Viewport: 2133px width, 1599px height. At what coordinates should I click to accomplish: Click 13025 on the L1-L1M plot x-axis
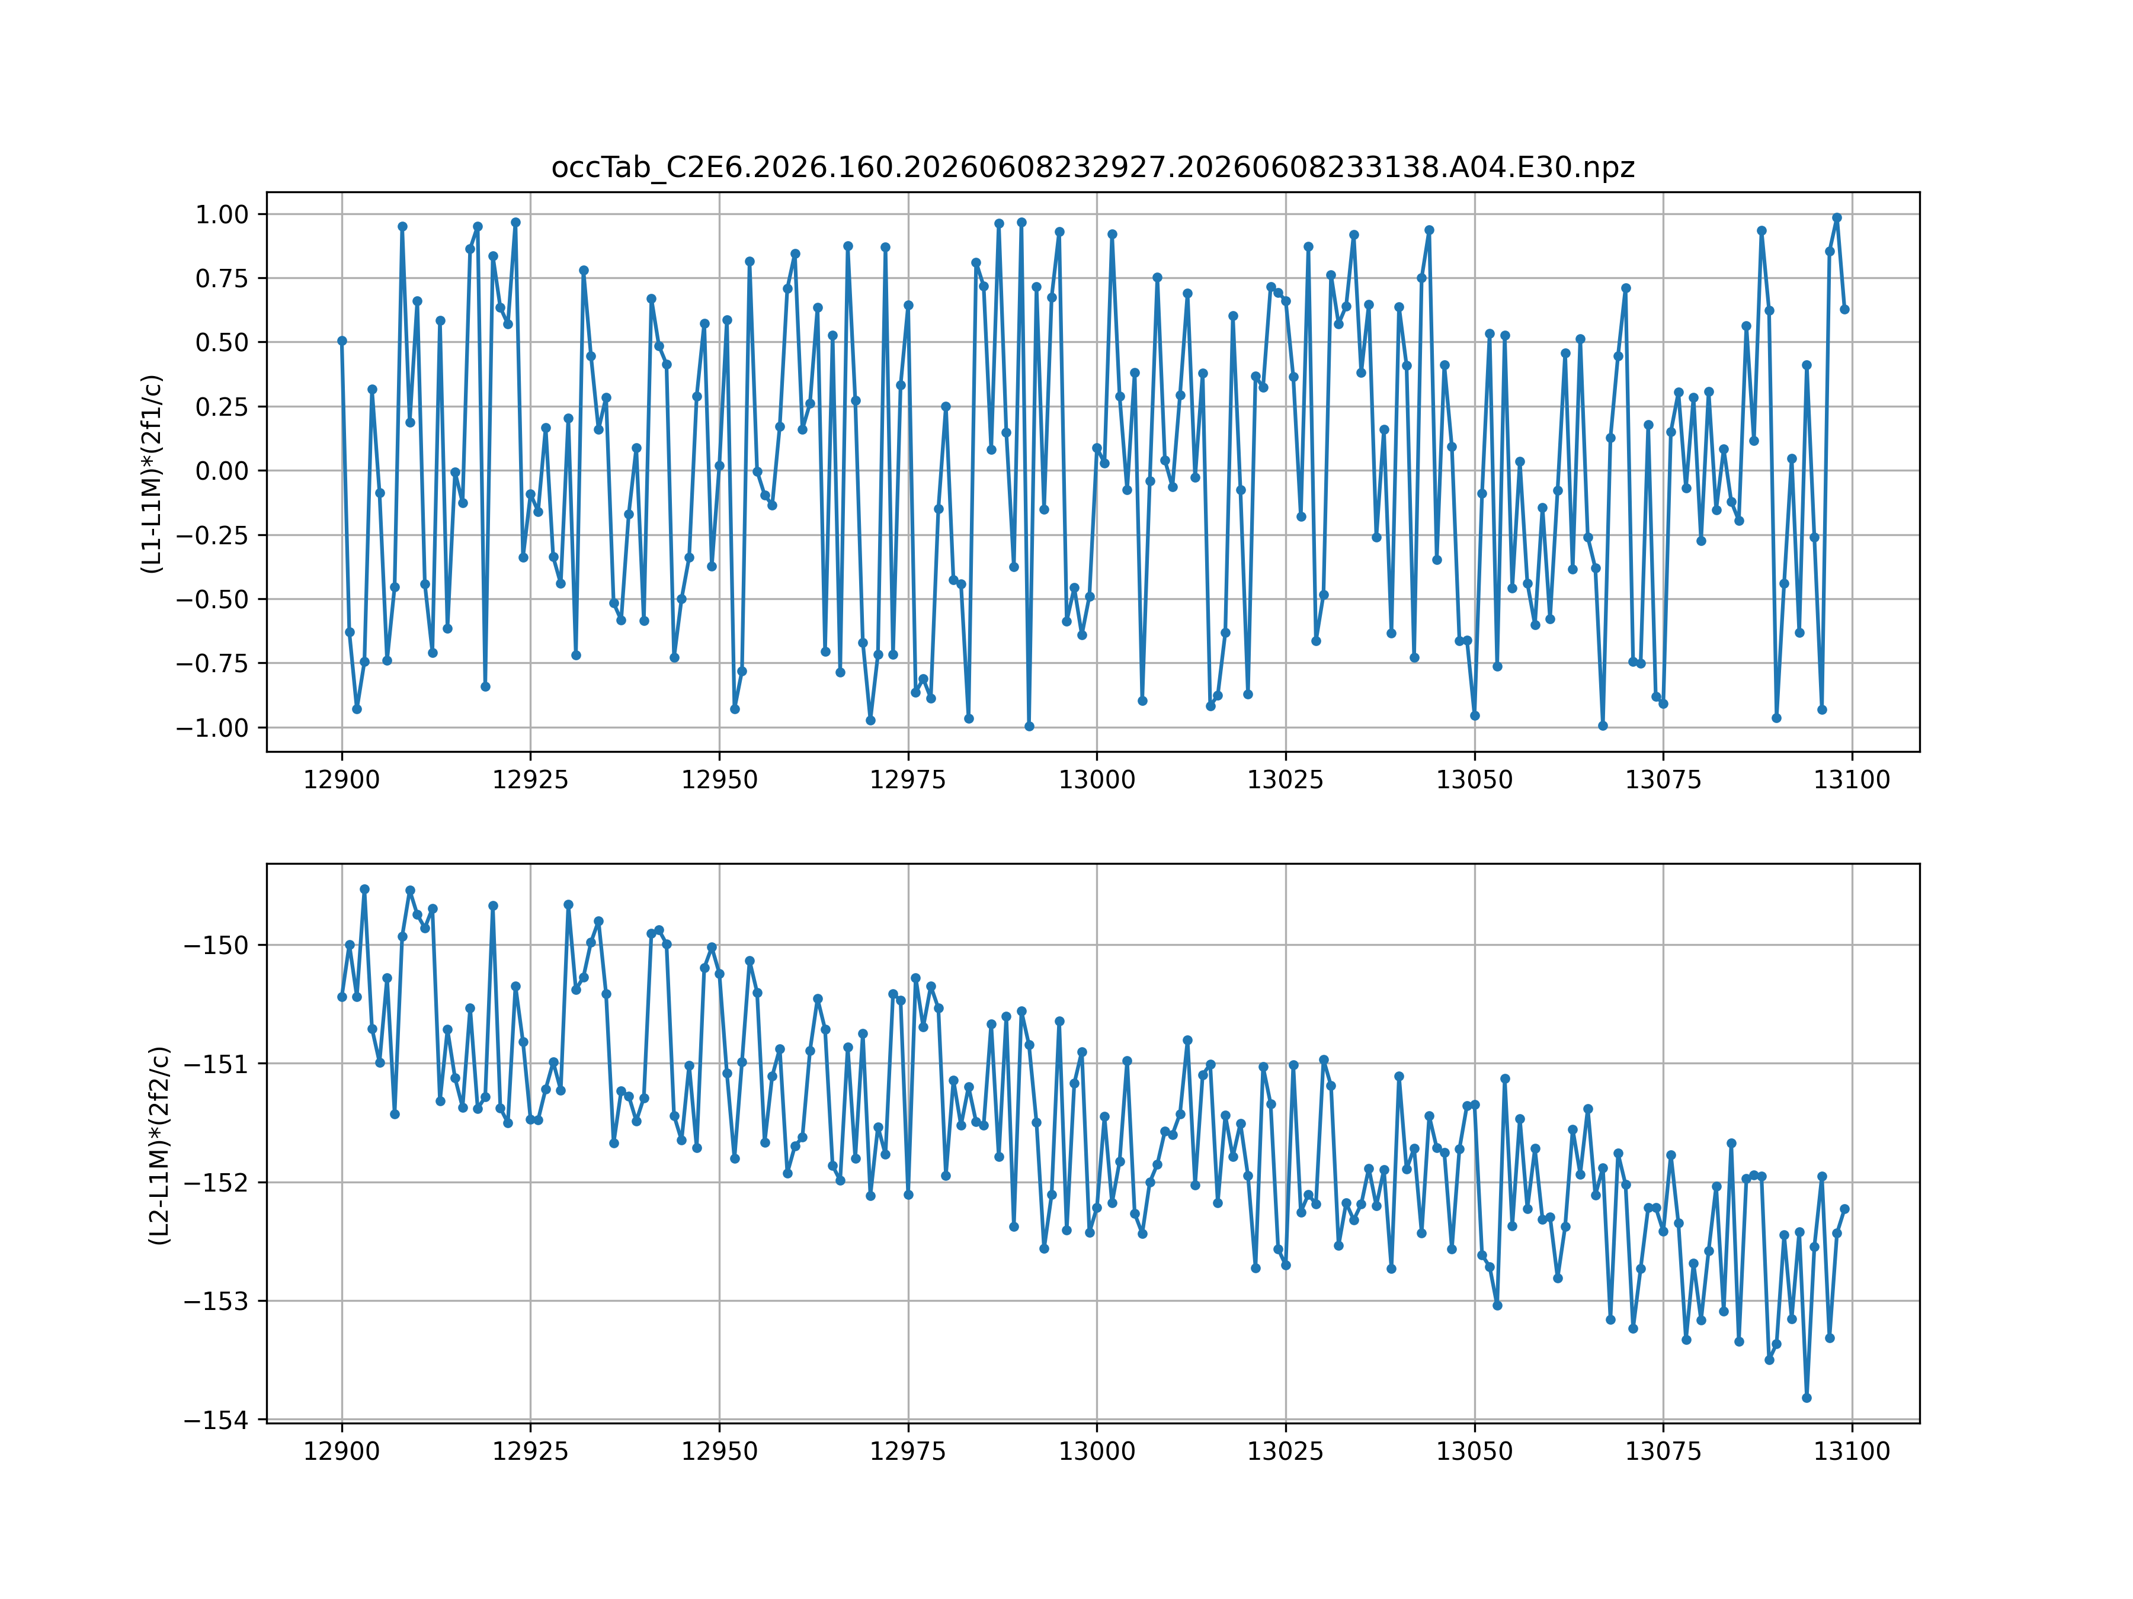pos(1285,780)
